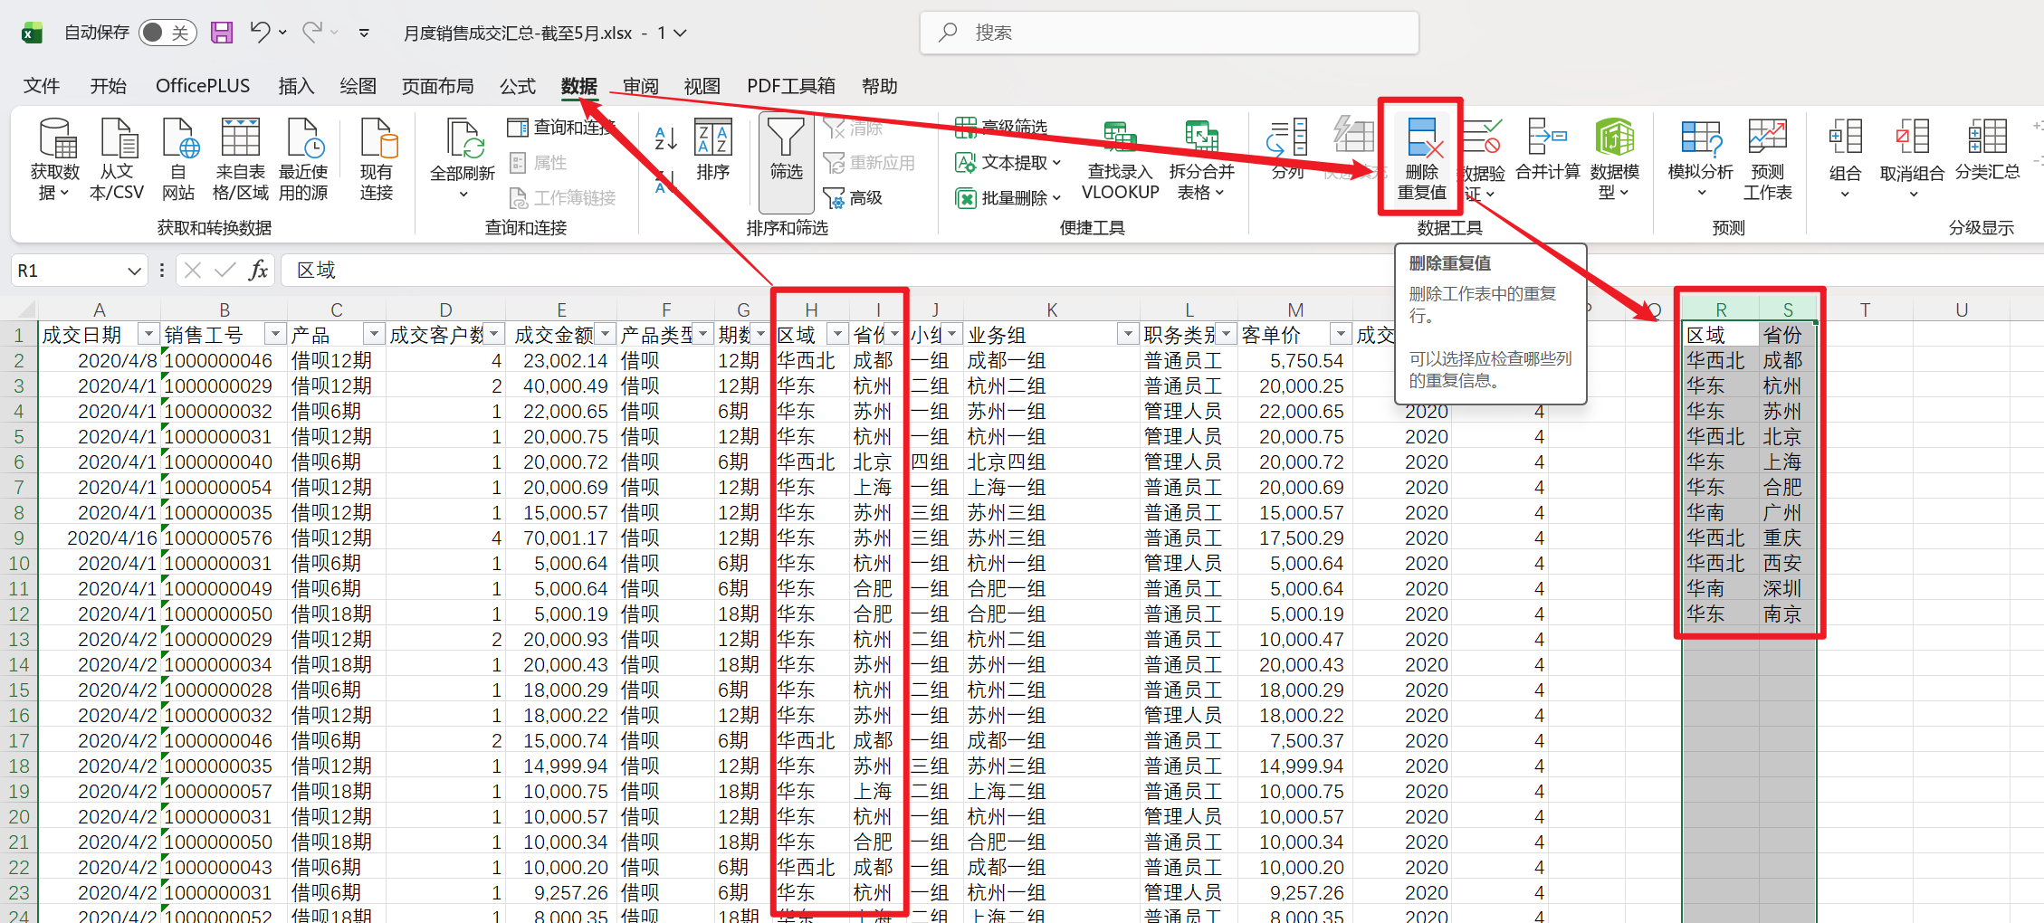
Task: Click 预测工作表 (Forecast Sheet)
Action: click(1768, 159)
